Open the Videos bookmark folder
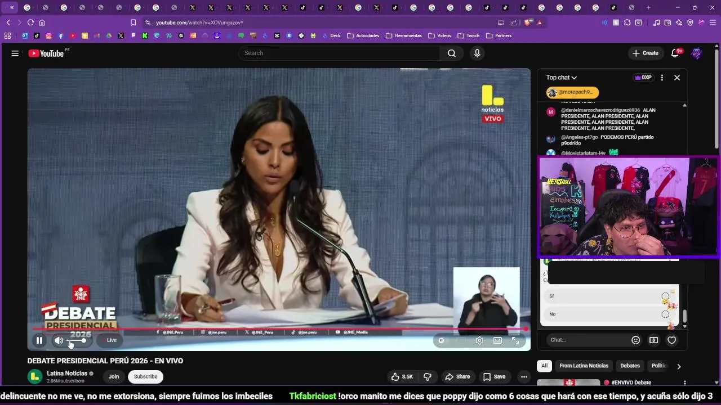 point(440,35)
